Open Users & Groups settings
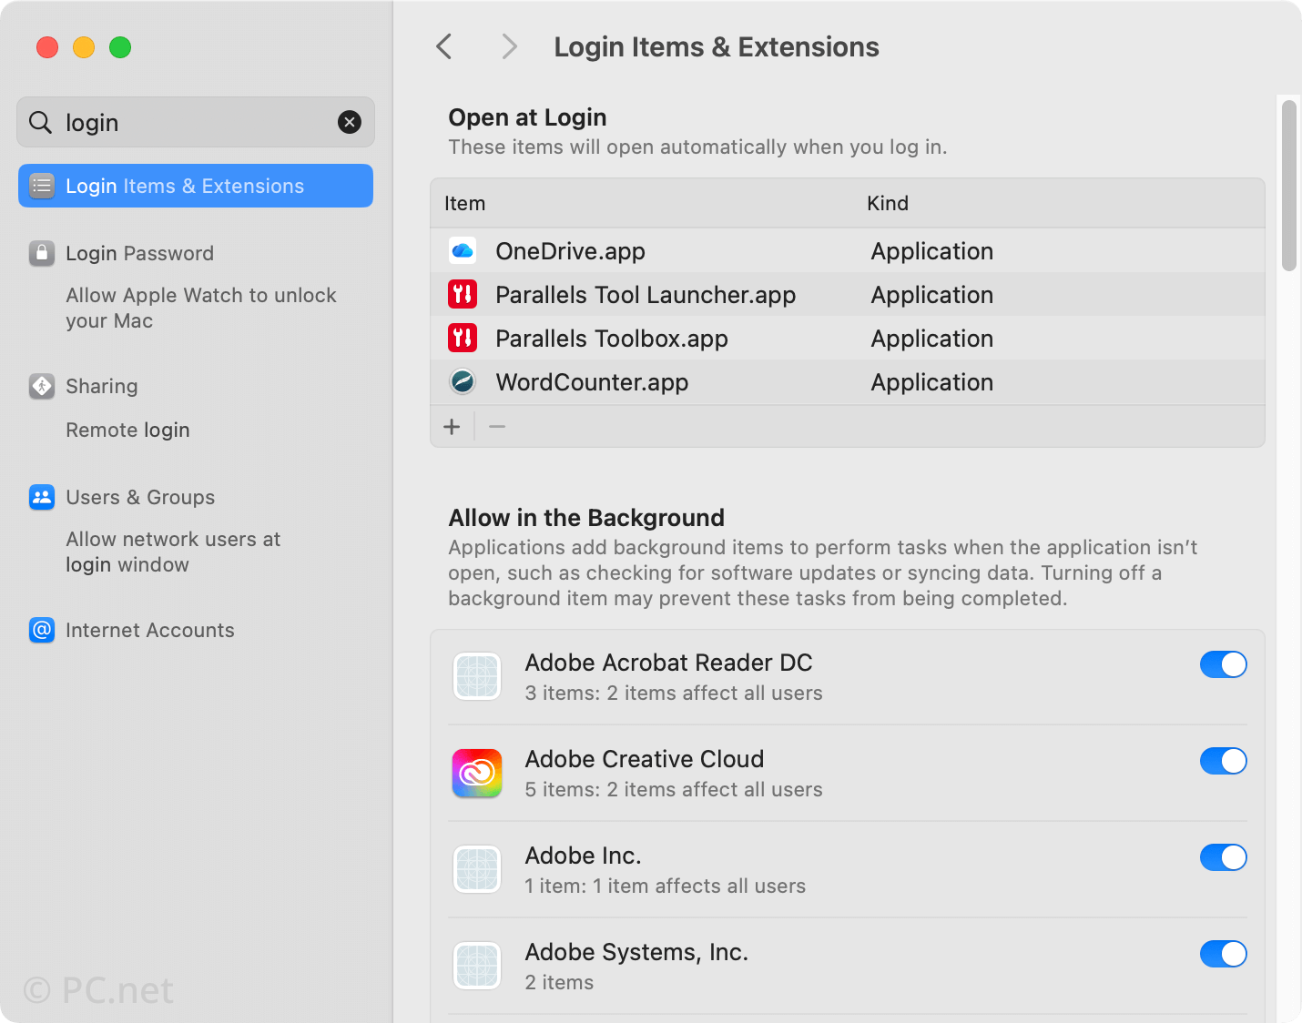 [140, 497]
